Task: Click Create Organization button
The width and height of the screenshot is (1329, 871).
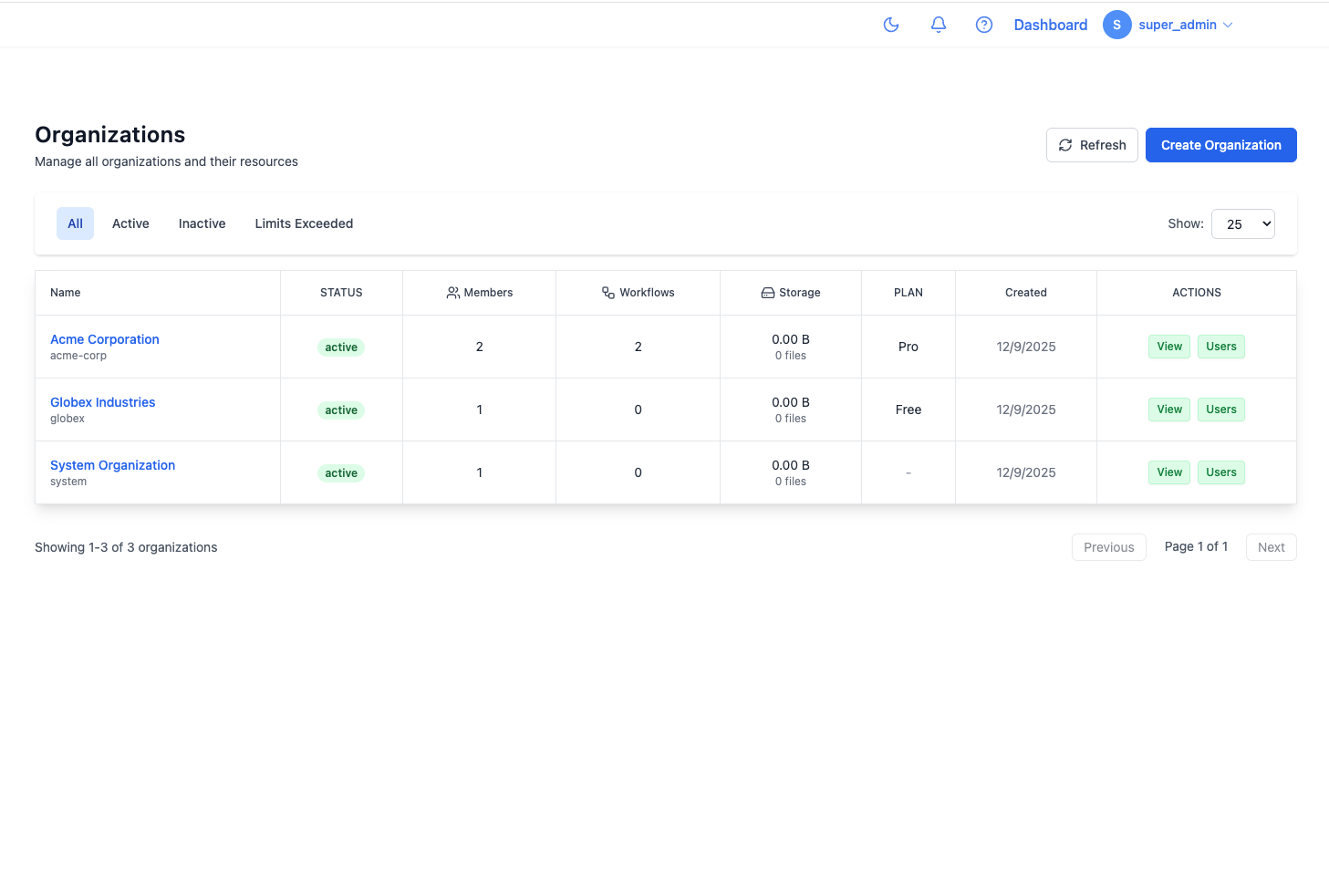Action: [x=1220, y=144]
